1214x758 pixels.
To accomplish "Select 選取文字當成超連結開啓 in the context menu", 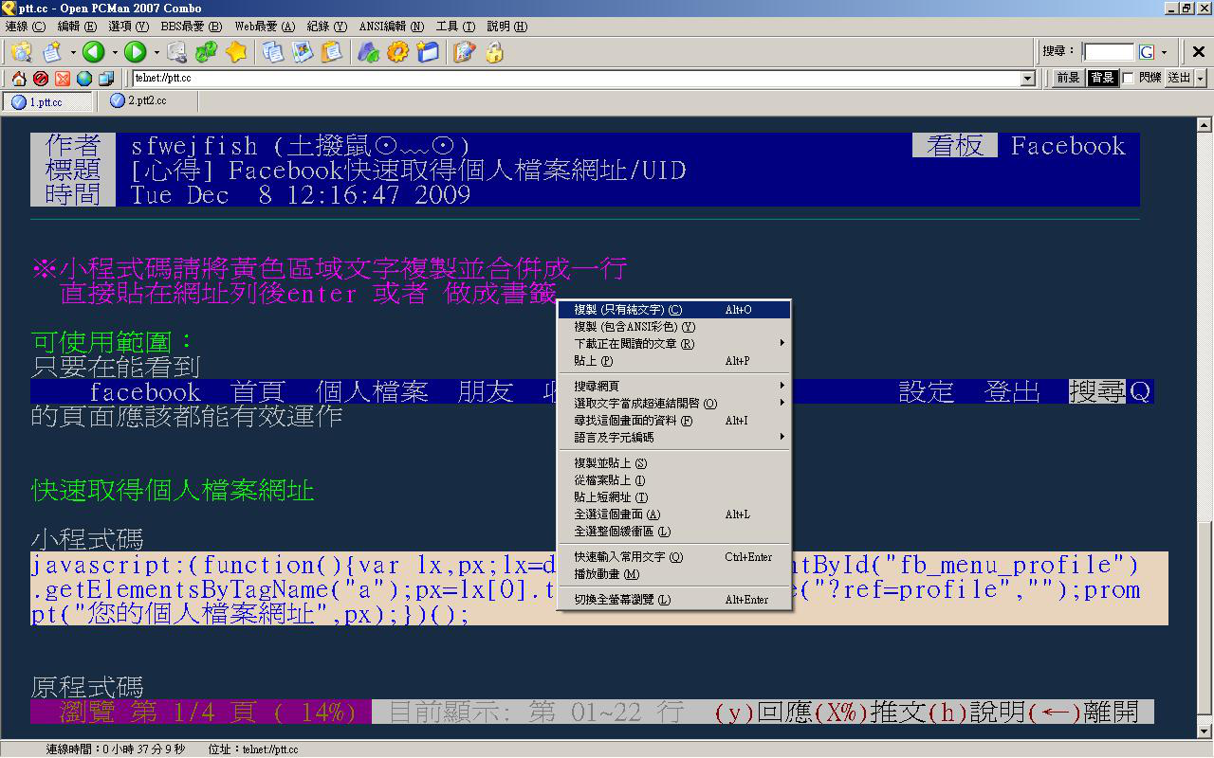I will click(x=674, y=404).
